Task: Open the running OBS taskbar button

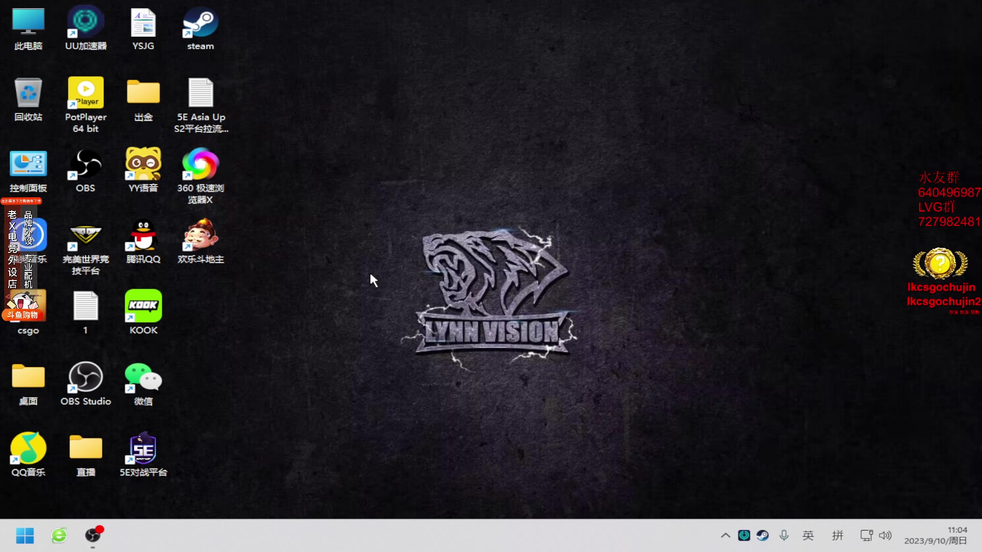Action: (93, 536)
